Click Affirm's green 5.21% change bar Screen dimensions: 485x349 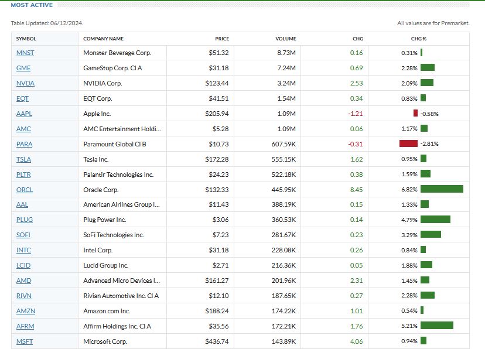pos(437,326)
